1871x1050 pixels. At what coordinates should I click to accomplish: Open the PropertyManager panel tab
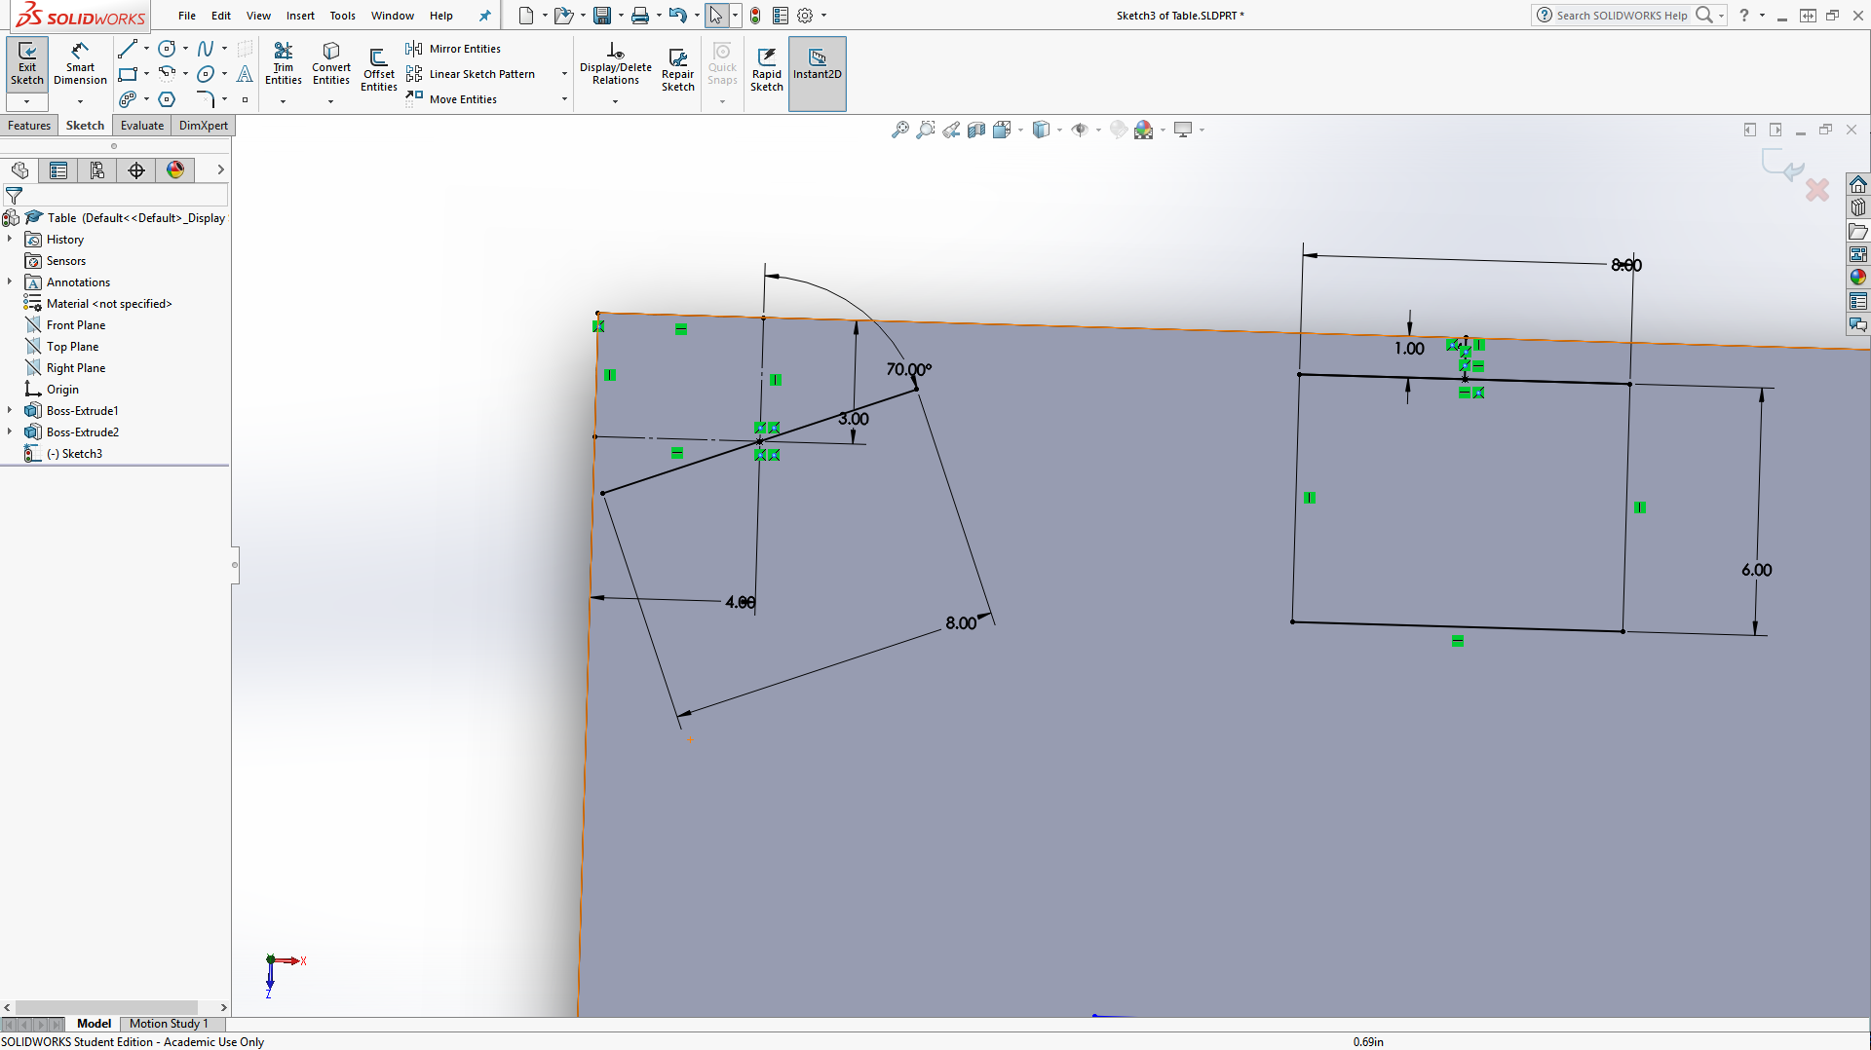click(x=58, y=170)
